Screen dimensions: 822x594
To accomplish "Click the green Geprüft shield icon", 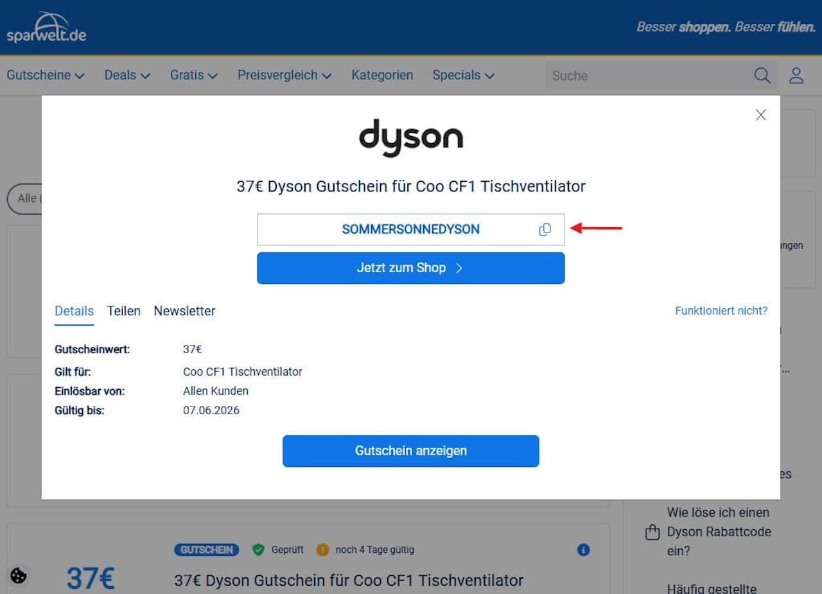I will (x=258, y=550).
